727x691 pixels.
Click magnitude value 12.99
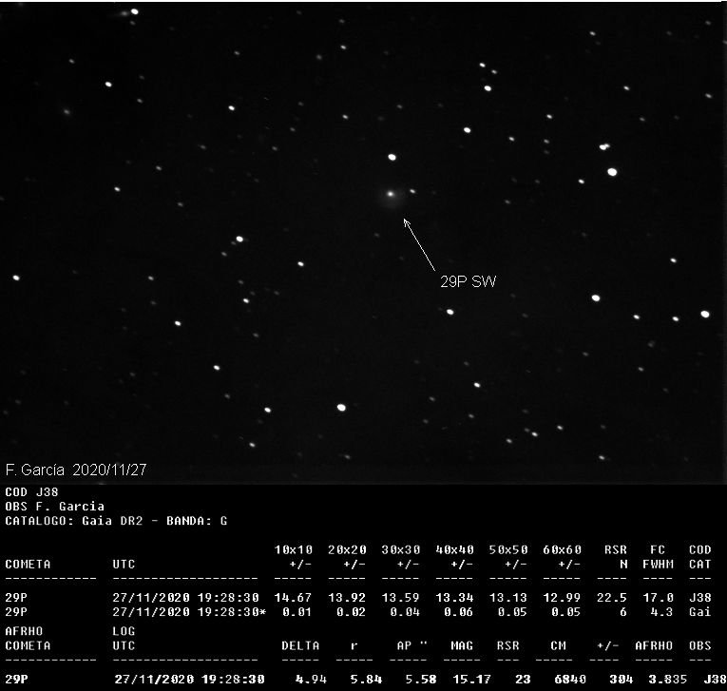563,597
